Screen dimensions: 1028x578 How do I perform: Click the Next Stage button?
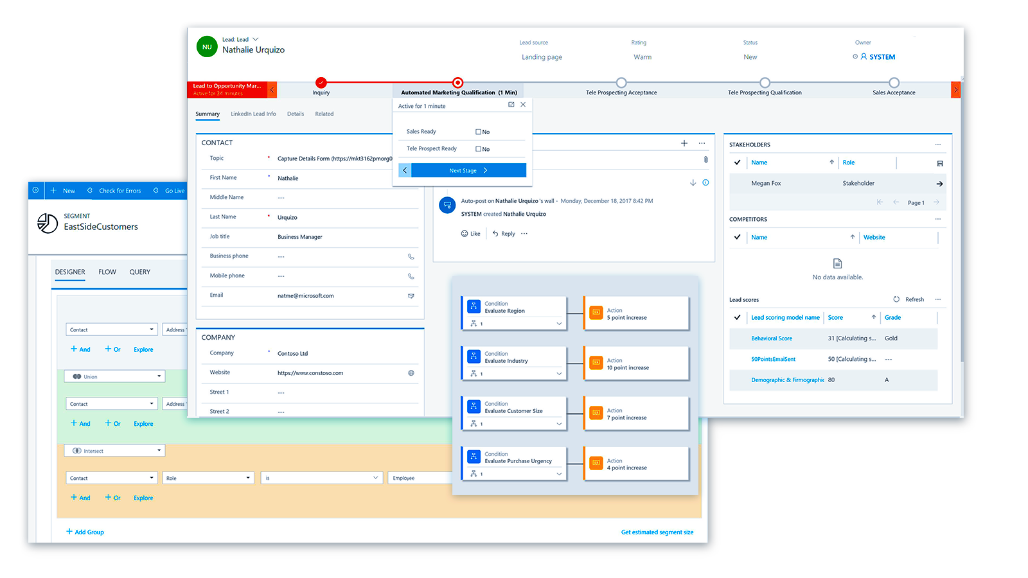[x=463, y=170]
